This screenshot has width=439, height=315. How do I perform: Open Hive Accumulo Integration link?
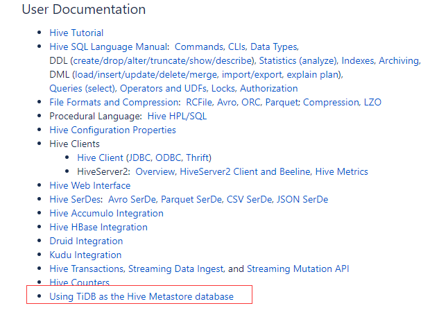[x=106, y=213]
